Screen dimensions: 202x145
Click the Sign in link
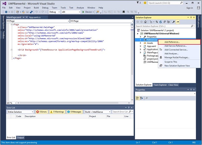[x=190, y=8]
